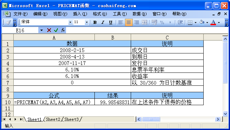Expand toolbar options at right end
The image size is (230, 130).
click(x=227, y=22)
